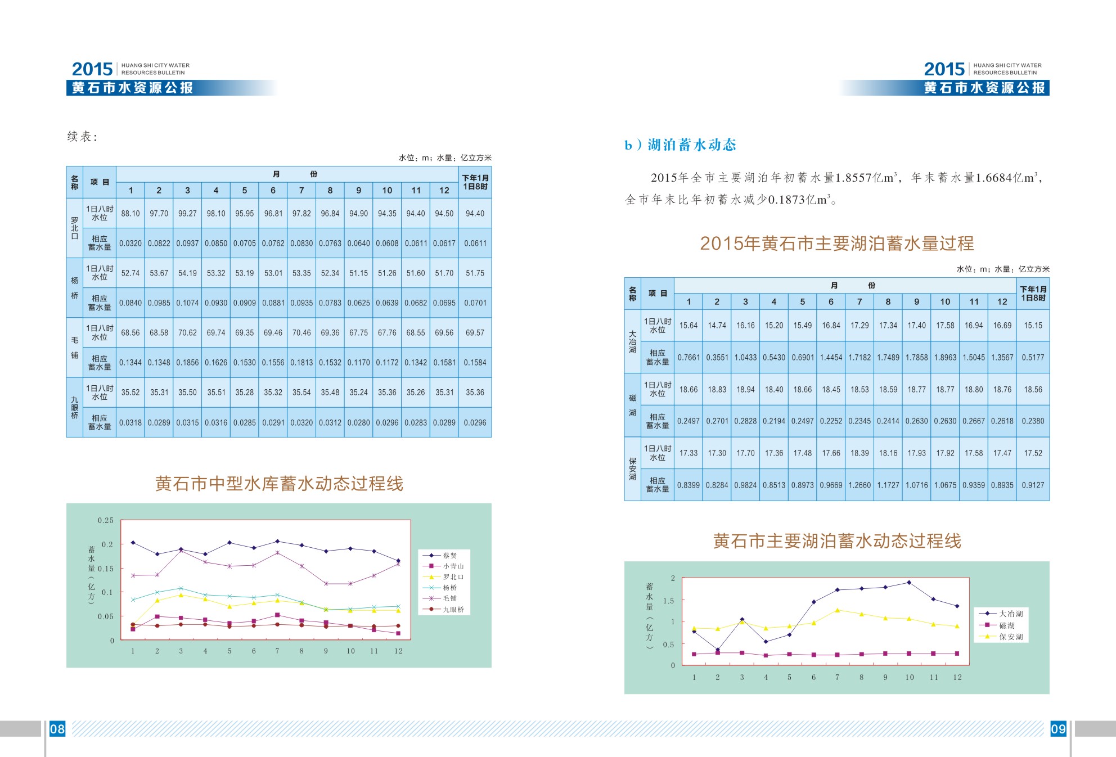This screenshot has width=1116, height=757.
Task: Click the 大冶湖 legend entry in lake chart
Action: (1011, 614)
